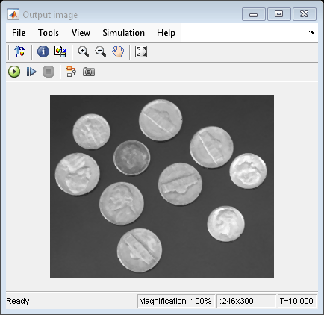Viewport: 324px width, 315px height.
Task: Toggle the Fit to Window icon
Action: pyautogui.click(x=141, y=52)
